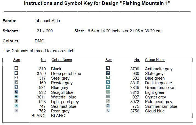
Task: Click the Waterfall blue arrow symbol
Action: click(x=16, y=97)
